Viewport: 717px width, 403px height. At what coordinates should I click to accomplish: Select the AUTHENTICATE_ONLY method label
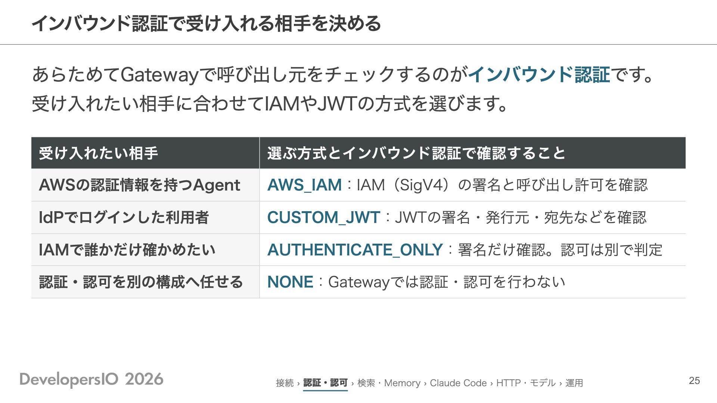pos(355,250)
